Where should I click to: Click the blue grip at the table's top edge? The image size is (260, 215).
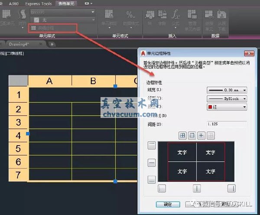(x=115, y=86)
